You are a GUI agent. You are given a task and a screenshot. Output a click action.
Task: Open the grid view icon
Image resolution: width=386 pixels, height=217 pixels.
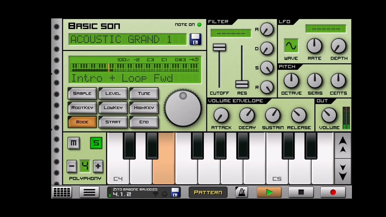[x=62, y=192]
